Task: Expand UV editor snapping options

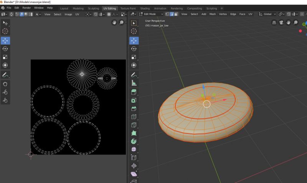Action: pyautogui.click(x=102, y=14)
